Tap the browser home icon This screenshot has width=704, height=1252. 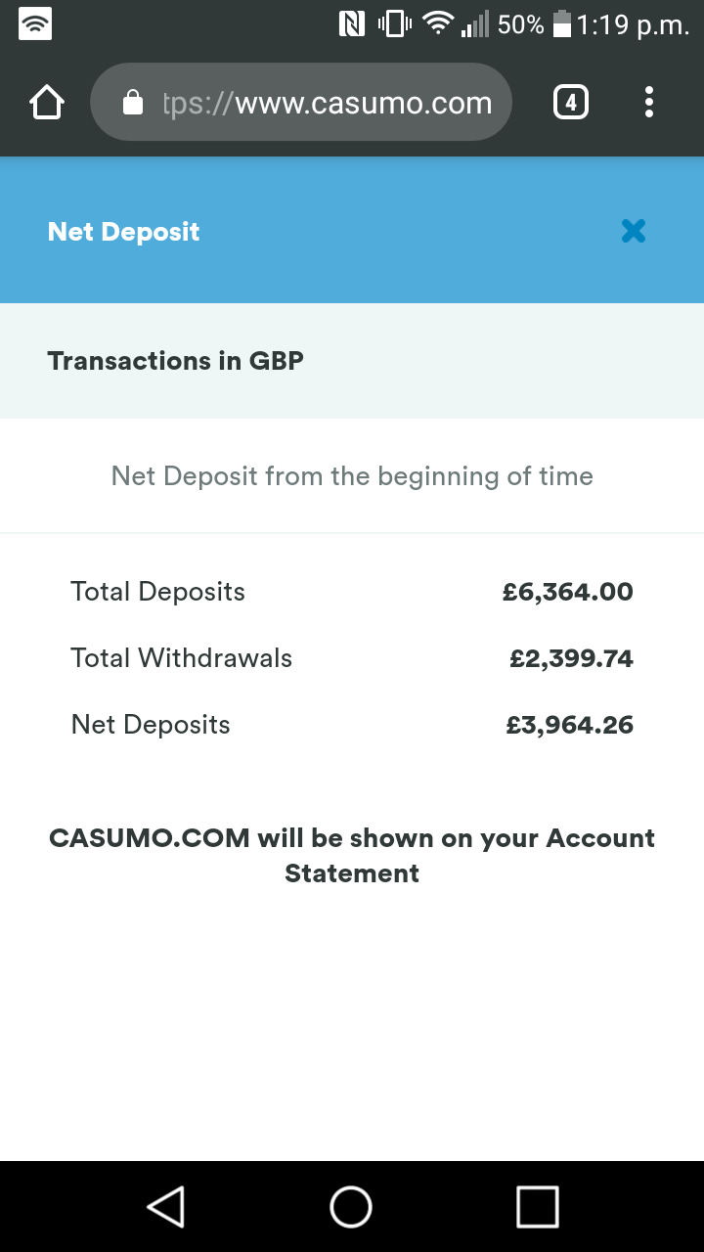(47, 103)
